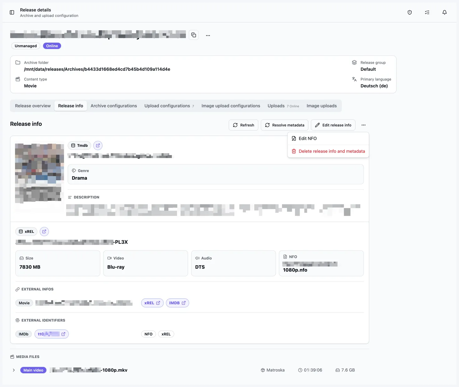Click the NFO identifier tag
459x387 pixels.
148,334
